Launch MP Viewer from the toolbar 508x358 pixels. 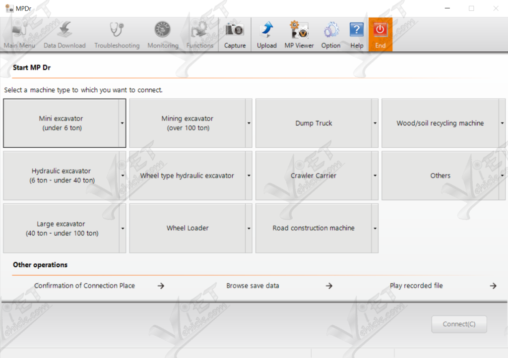(299, 31)
